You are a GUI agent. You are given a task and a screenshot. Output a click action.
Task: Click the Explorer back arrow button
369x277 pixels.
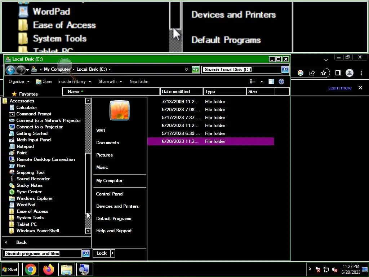click(10, 70)
